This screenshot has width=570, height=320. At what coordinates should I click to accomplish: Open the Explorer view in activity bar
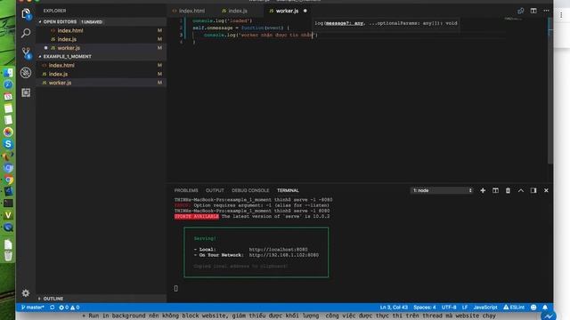(26, 14)
